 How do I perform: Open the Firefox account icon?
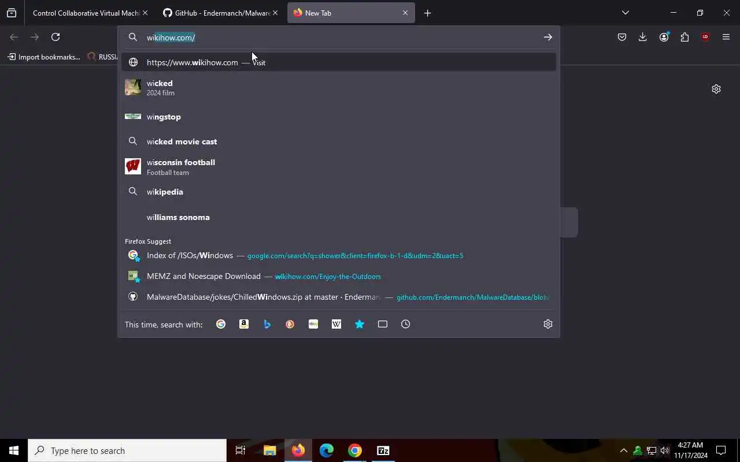point(664,37)
